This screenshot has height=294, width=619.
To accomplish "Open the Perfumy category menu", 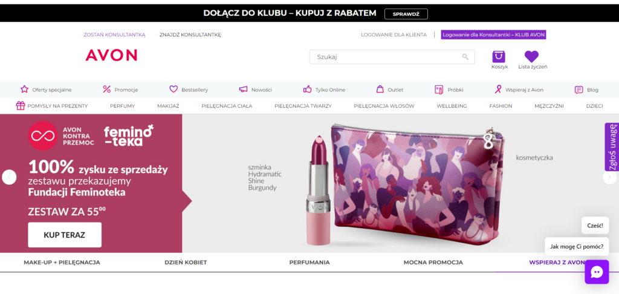I will click(x=122, y=106).
